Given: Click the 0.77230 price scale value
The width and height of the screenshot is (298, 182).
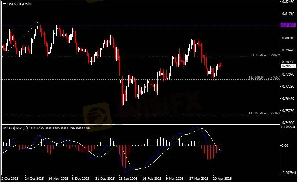Looking at the screenshot, I should [288, 87].
